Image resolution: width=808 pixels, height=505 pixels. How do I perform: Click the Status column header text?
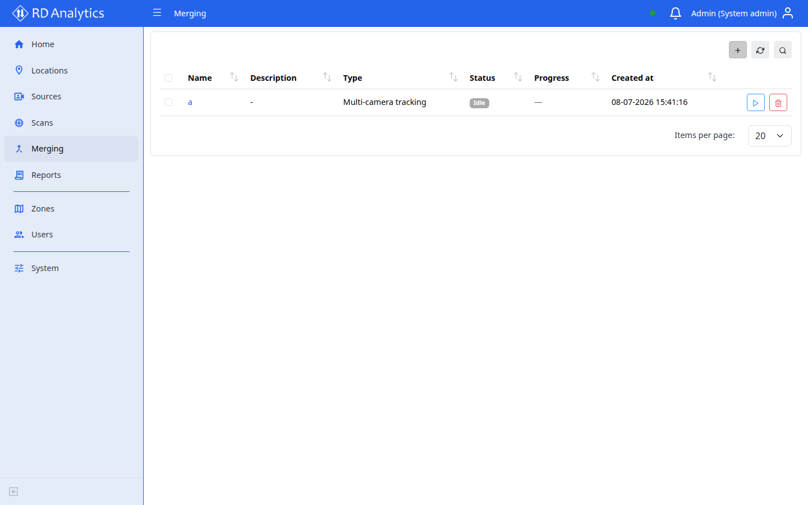coord(483,78)
